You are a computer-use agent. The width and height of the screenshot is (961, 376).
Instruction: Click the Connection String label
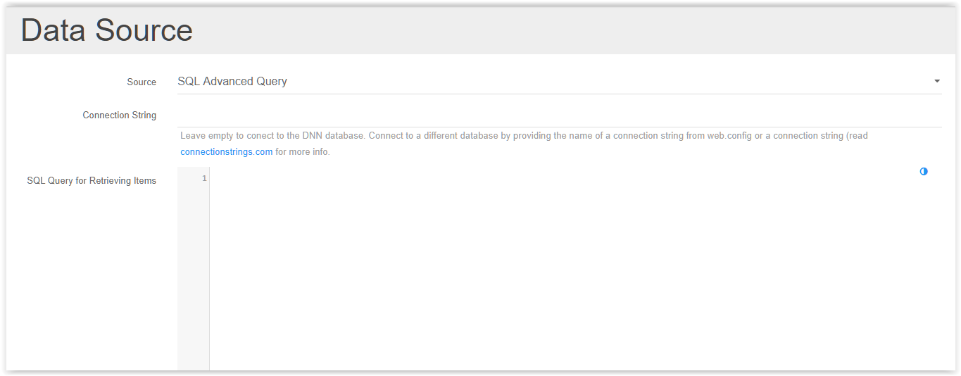(x=120, y=115)
